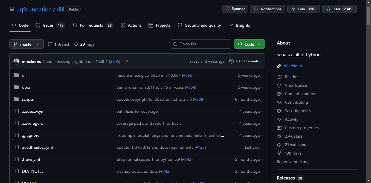This screenshot has height=183, width=371.
Task: Open 'coverage paths and report for travis' commit
Action: (x=149, y=123)
